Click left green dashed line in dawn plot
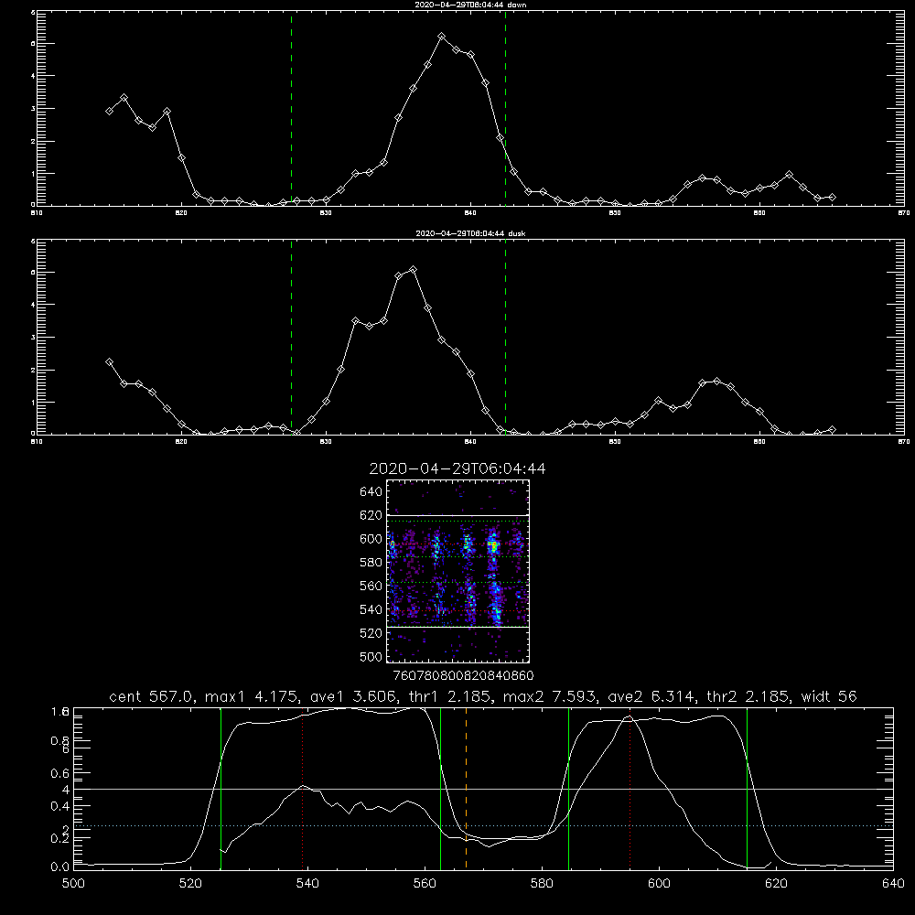The image size is (915, 915). click(291, 108)
